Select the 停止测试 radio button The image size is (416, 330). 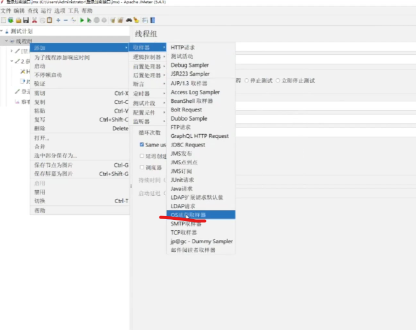pyautogui.click(x=247, y=81)
